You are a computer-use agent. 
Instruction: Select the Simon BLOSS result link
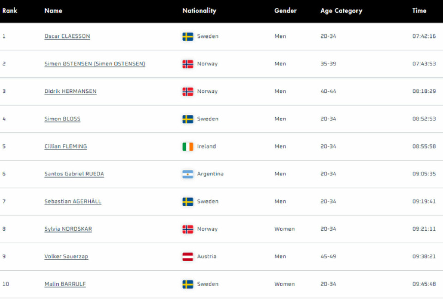pos(62,119)
